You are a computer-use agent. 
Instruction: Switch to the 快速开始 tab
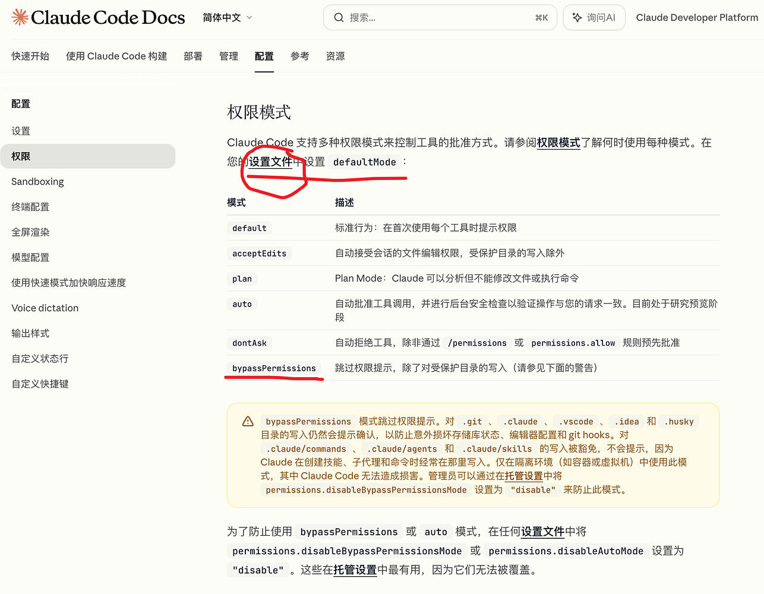[30, 56]
